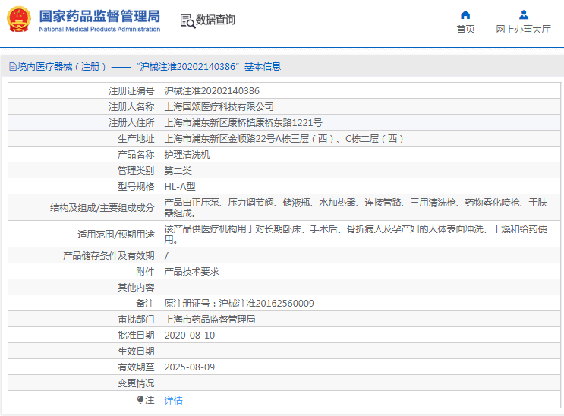Click the 注册人名称 row label
Image resolution: width=564 pixels, height=416 pixels.
[x=131, y=106]
